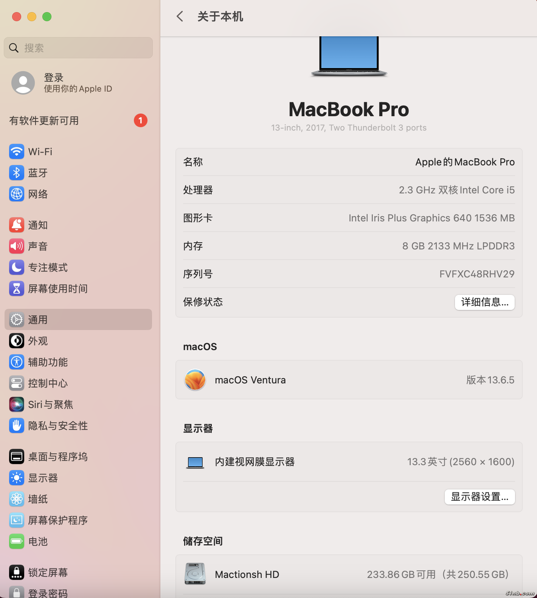
Task: Sign in via 登录 使用你的 Apple ID
Action: click(78, 83)
